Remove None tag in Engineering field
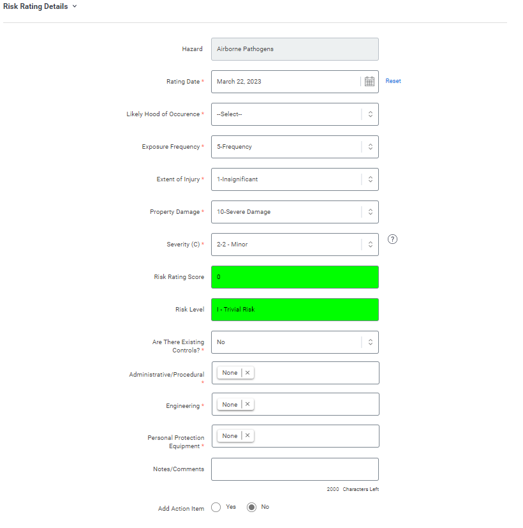 pyautogui.click(x=247, y=404)
